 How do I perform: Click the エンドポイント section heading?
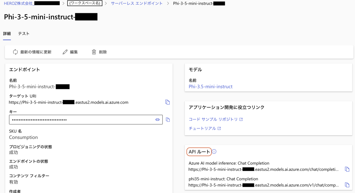pos(25,70)
